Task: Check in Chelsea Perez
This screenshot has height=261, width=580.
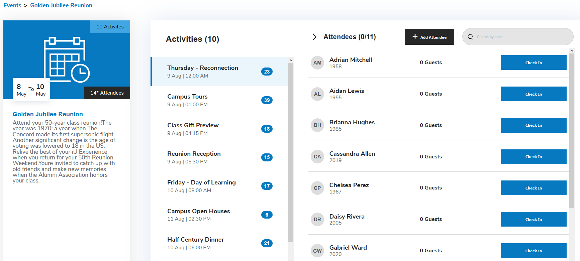Action: pyautogui.click(x=533, y=188)
